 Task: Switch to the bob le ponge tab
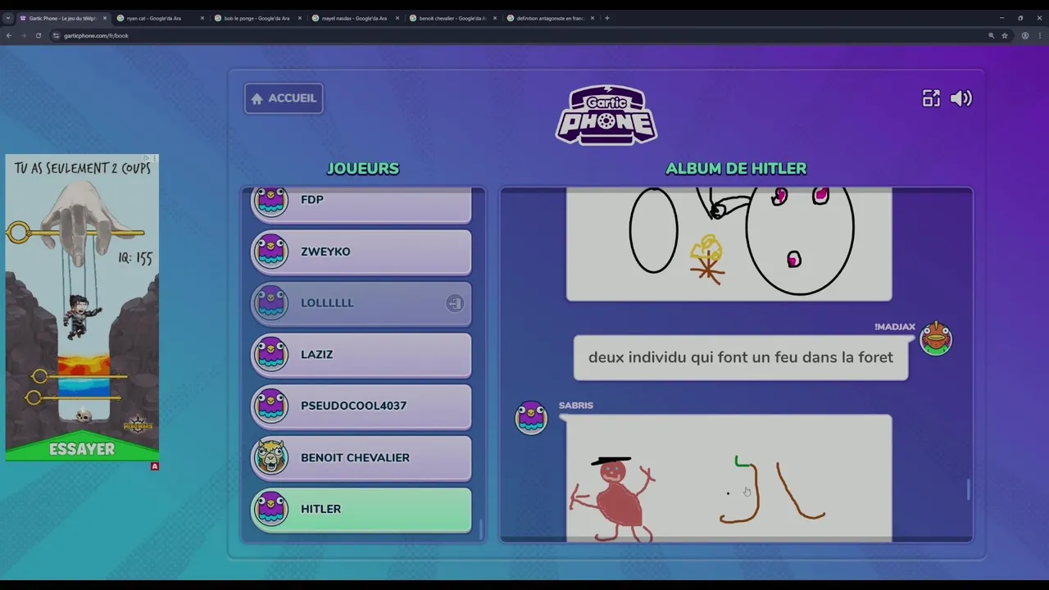tap(257, 18)
